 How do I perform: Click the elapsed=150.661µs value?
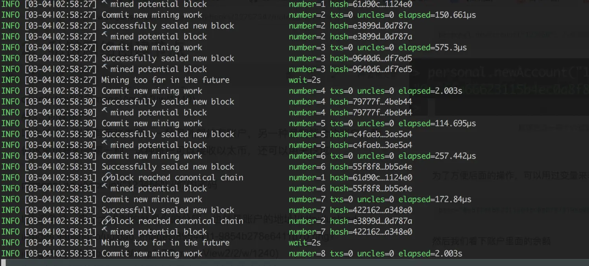[437, 15]
